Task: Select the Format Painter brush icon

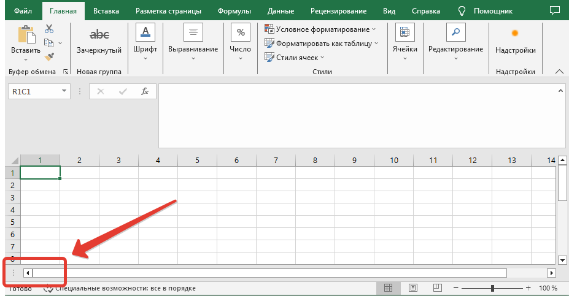Action: click(x=49, y=56)
